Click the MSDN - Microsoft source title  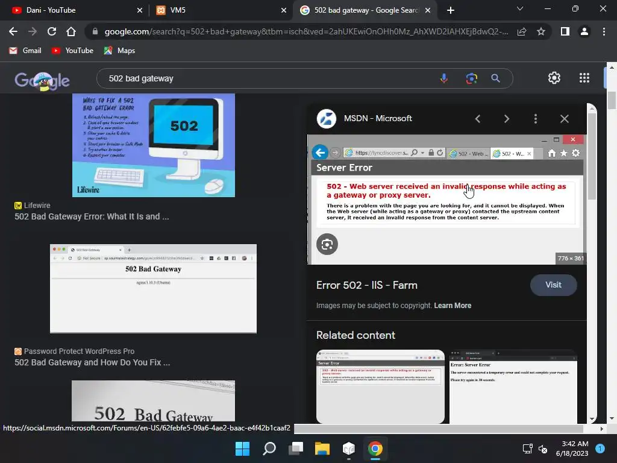[378, 118]
